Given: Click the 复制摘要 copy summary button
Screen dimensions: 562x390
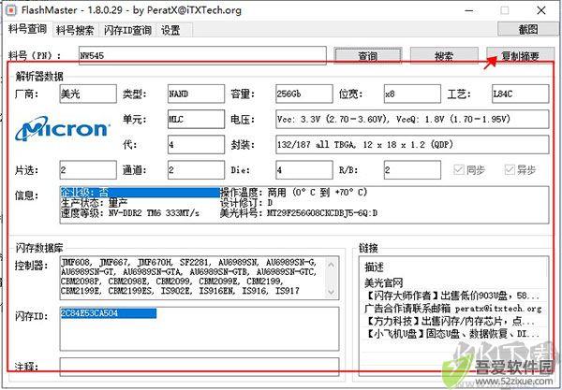Looking at the screenshot, I should pyautogui.click(x=520, y=56).
